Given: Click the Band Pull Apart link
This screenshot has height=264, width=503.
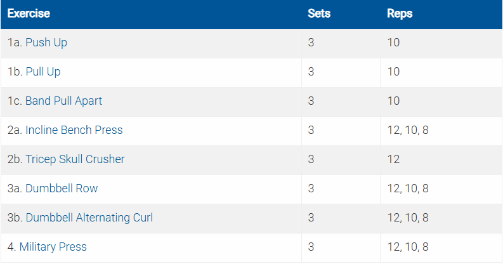Looking at the screenshot, I should (63, 102).
